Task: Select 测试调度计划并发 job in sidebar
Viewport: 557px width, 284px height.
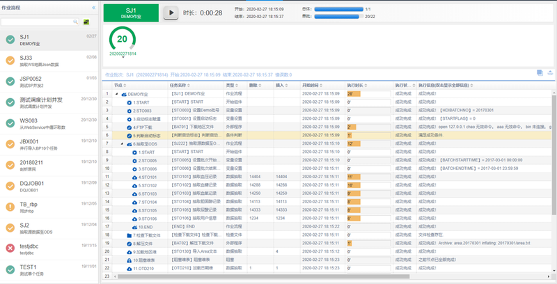Action: [x=49, y=102]
